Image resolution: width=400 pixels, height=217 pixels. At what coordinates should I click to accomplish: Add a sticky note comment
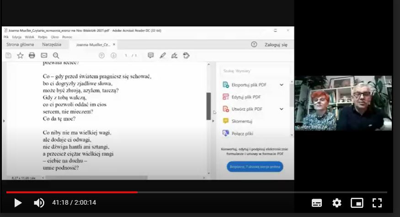tap(151, 55)
